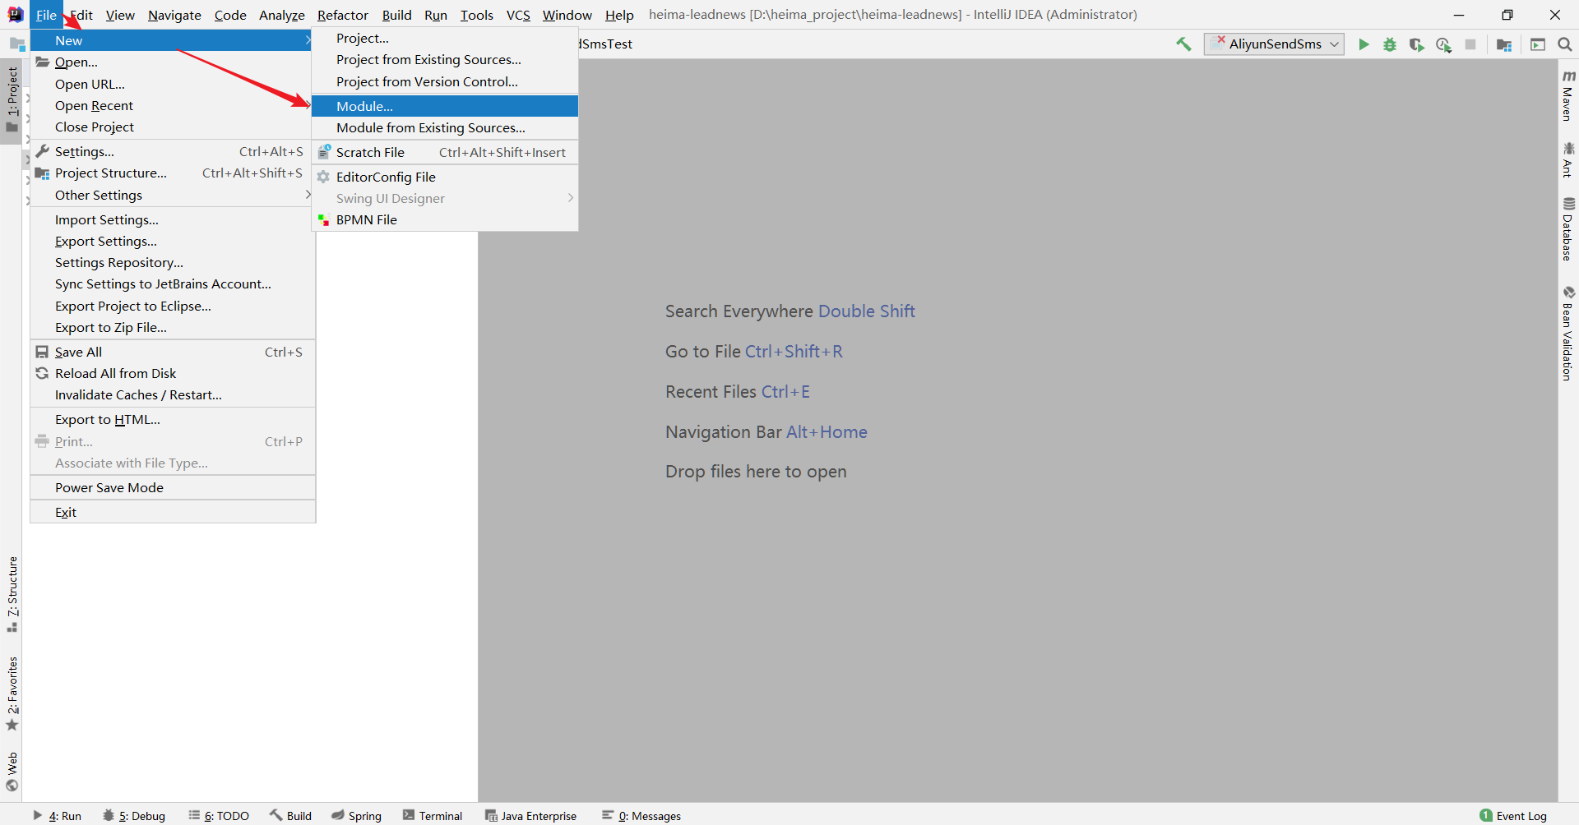
Task: Select Export Settings...
Action: coord(171,241)
